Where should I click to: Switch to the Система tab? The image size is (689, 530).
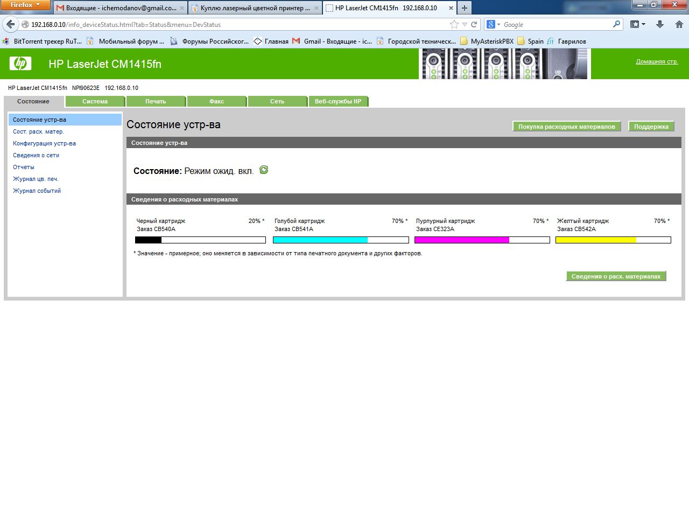(95, 101)
